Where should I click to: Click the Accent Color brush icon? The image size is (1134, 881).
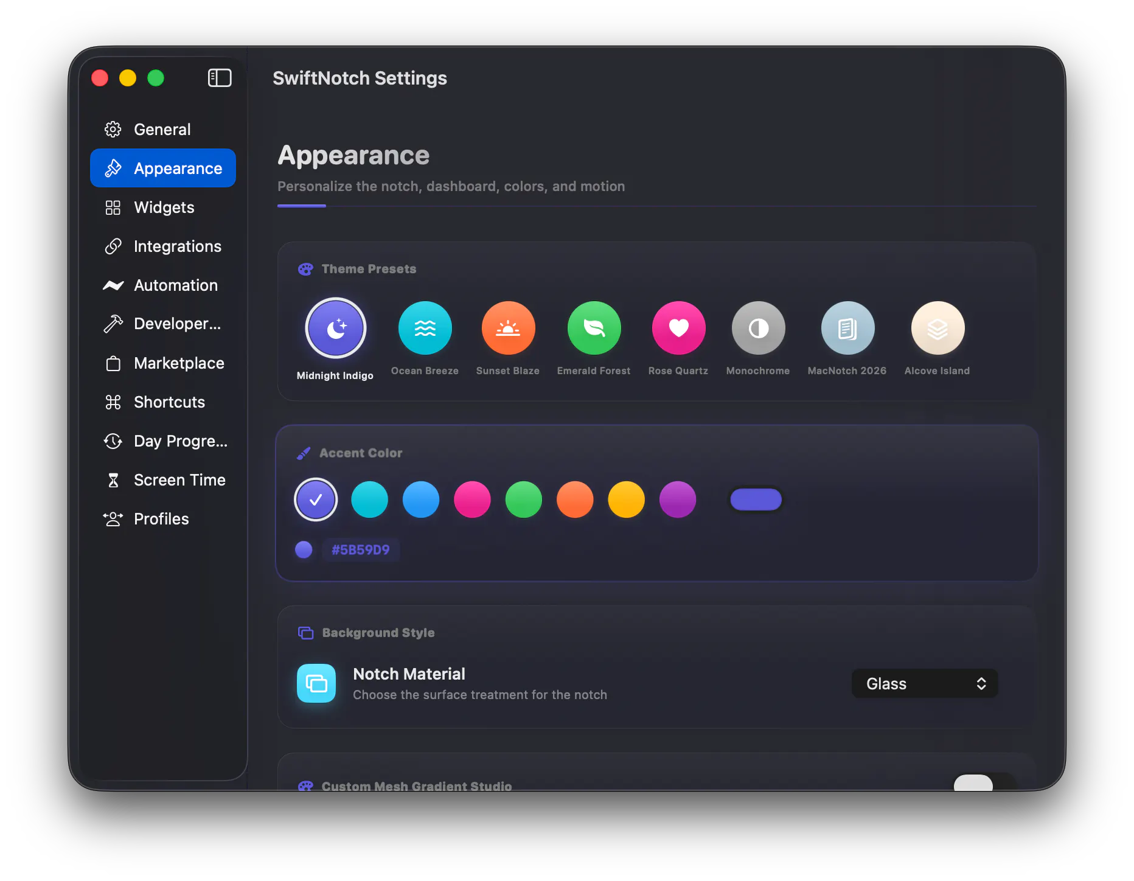[x=304, y=453]
